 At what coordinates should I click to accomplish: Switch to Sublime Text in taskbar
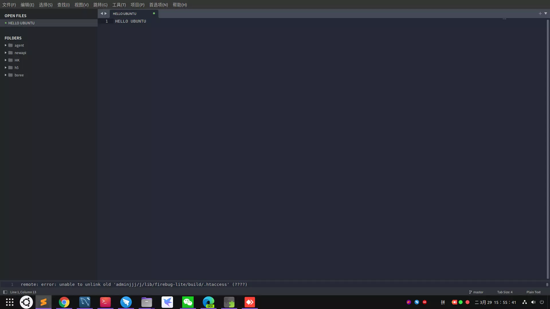44,302
